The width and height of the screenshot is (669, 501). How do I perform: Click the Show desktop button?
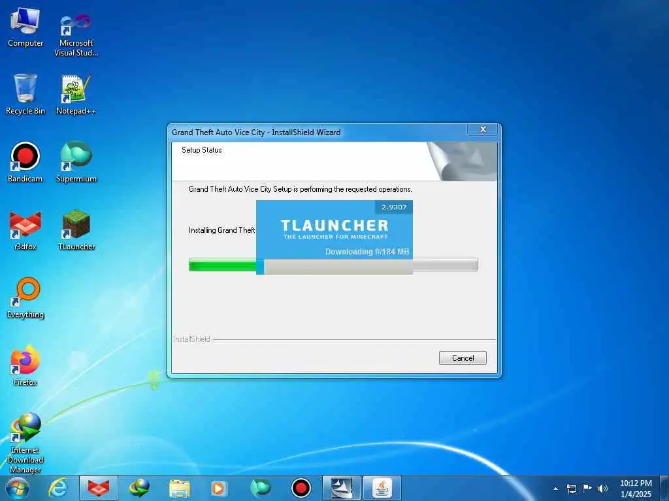[664, 489]
